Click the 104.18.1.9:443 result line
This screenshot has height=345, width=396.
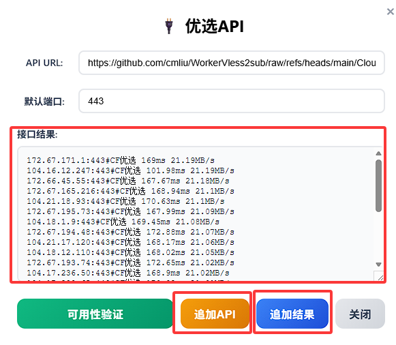[x=123, y=222]
